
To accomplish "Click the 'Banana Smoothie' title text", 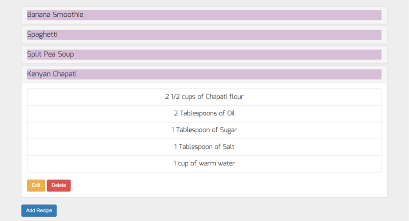I will point(55,15).
